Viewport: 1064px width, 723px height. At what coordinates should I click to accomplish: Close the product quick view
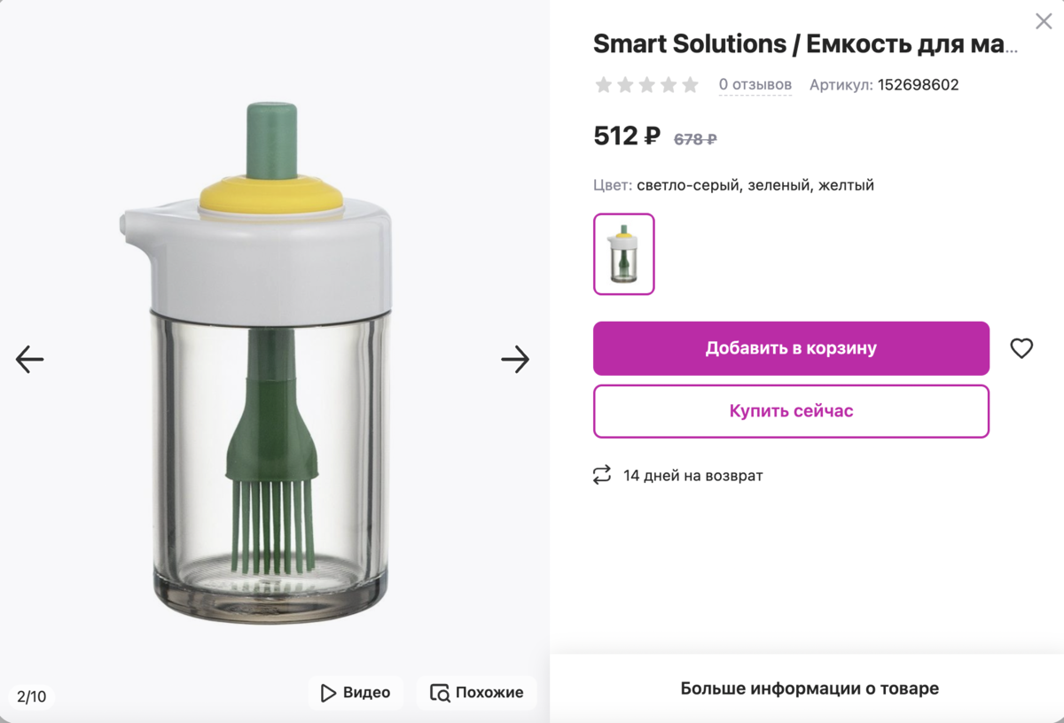coord(1044,23)
